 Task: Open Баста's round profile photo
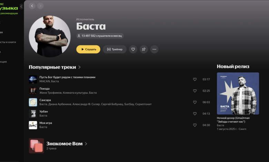point(50,37)
